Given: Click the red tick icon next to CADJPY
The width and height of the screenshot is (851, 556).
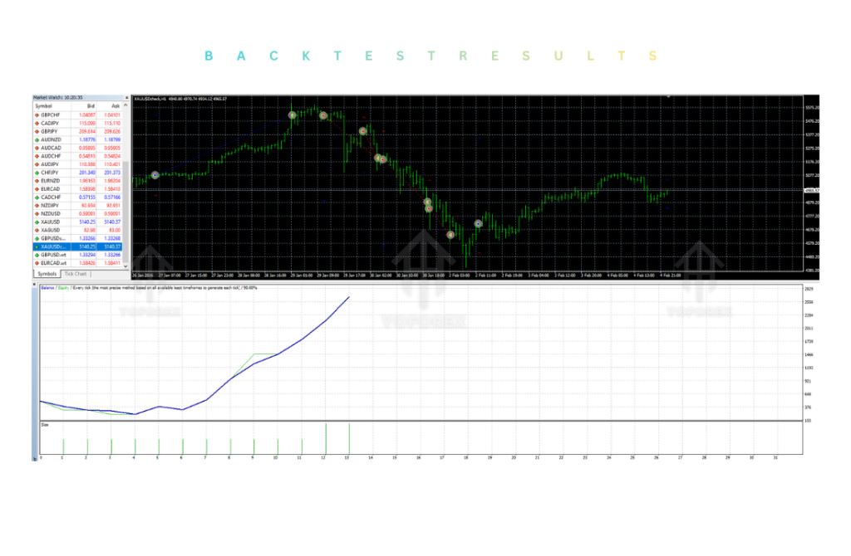Looking at the screenshot, I should (x=38, y=121).
